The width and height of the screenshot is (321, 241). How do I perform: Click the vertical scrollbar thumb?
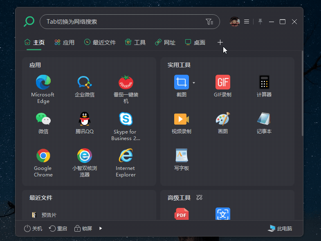point(302,93)
